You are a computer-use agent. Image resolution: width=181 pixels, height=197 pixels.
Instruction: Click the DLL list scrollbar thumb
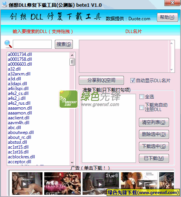pos(72,62)
